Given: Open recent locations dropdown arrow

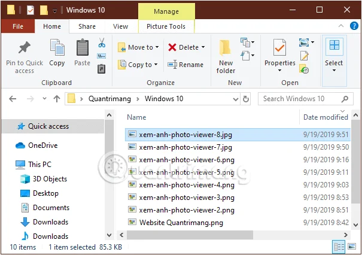Looking at the screenshot, I should tap(44, 99).
